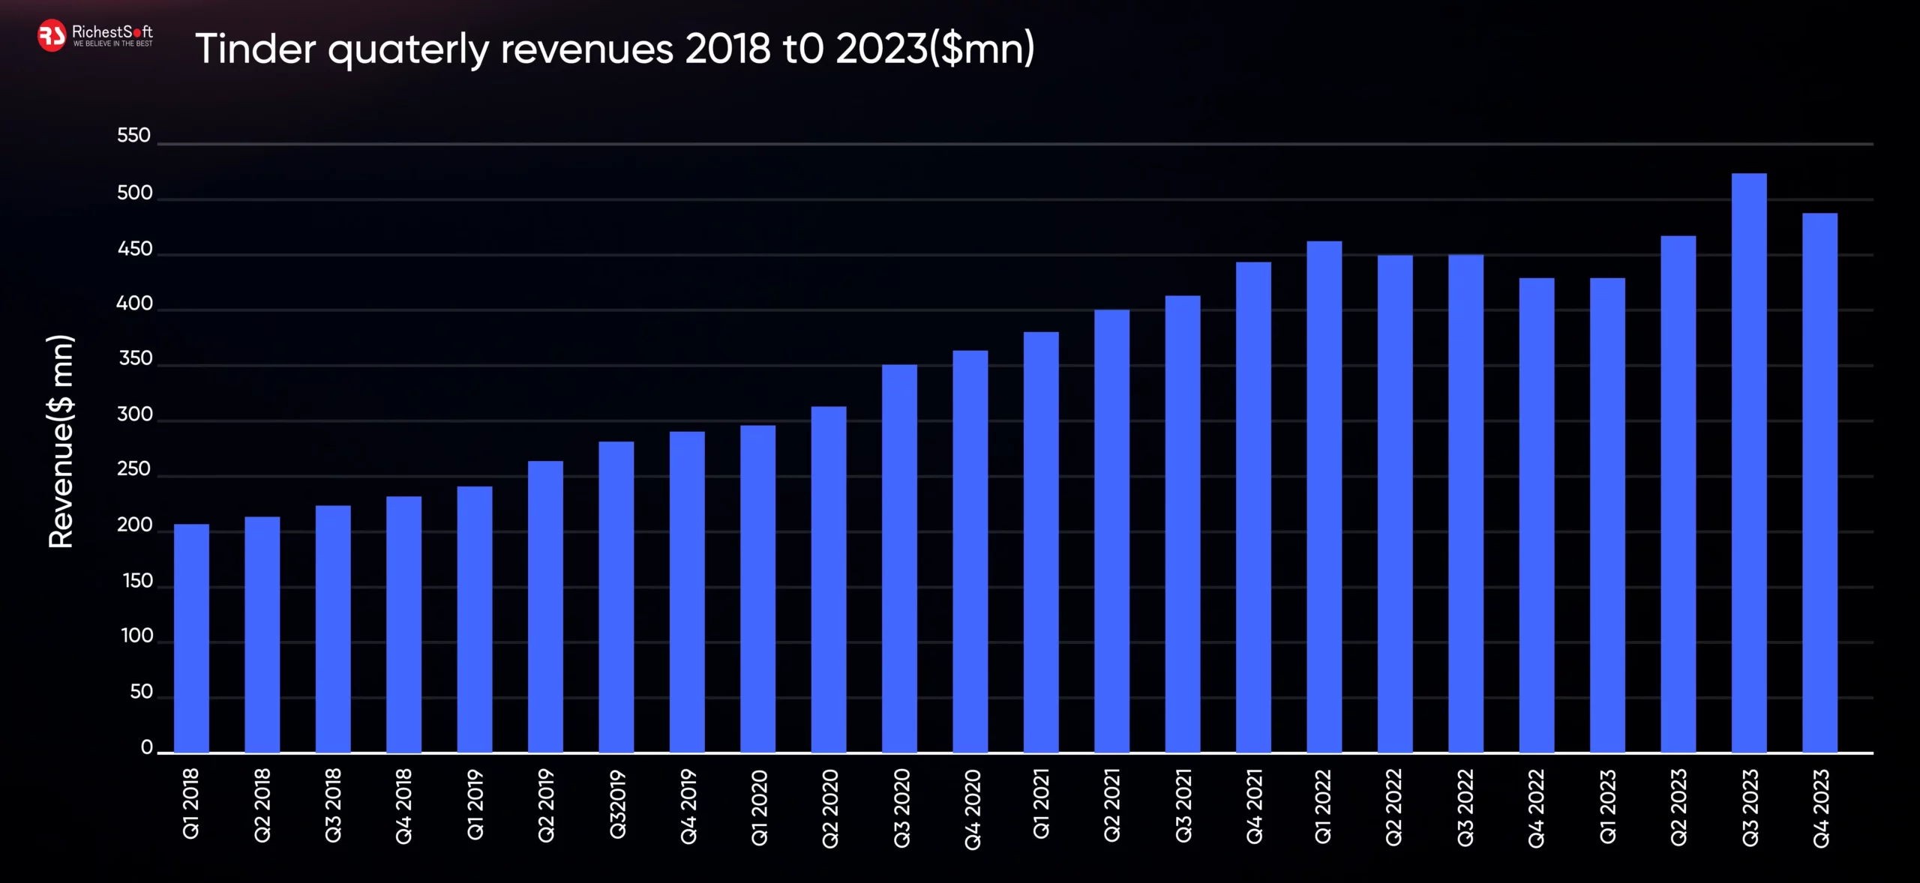Click the '250' y-axis label
1920x883 pixels.
click(133, 469)
